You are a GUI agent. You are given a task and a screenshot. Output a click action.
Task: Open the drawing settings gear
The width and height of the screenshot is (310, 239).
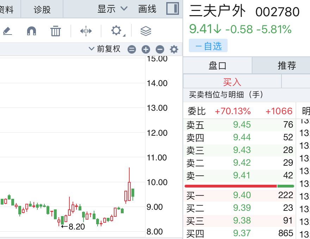coord(117,31)
